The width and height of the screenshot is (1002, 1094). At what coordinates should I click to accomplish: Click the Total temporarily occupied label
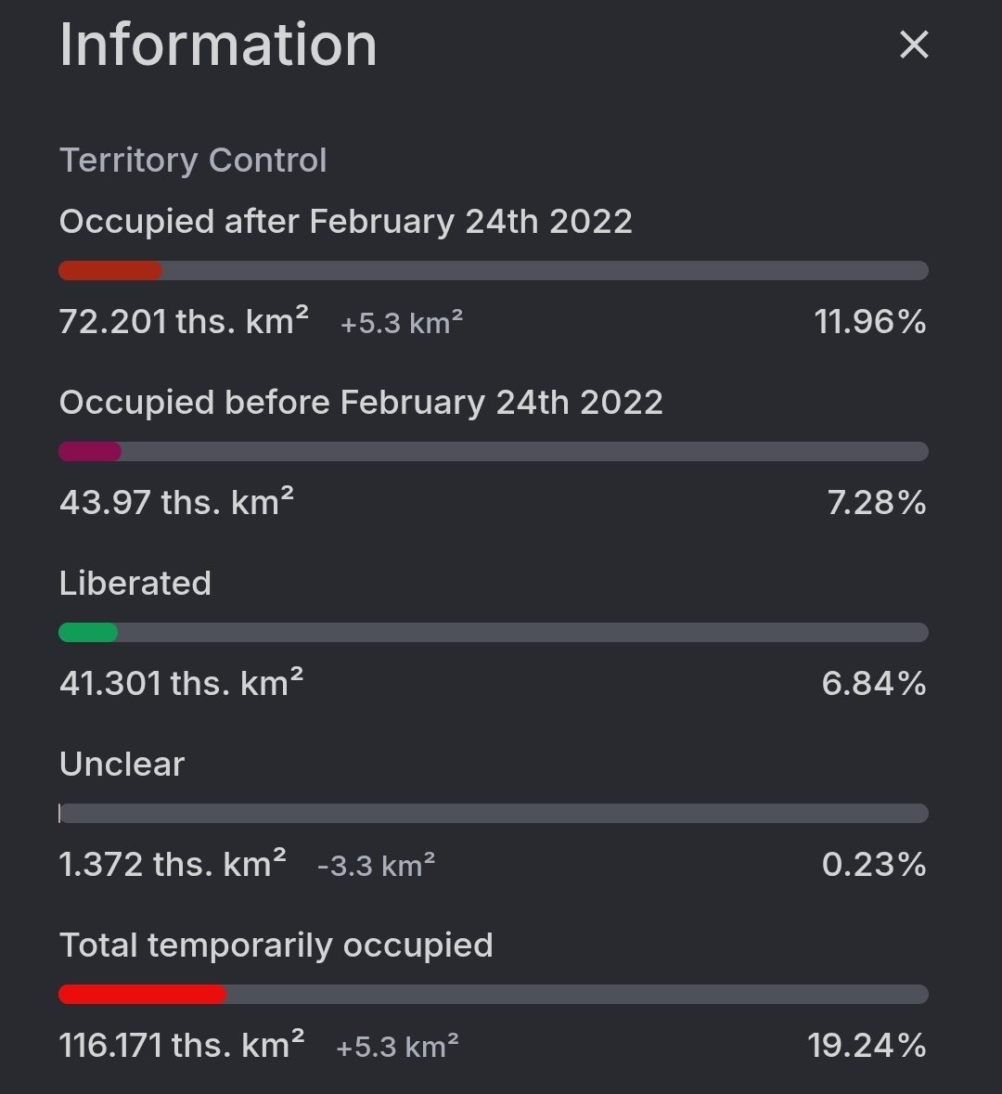coord(276,946)
